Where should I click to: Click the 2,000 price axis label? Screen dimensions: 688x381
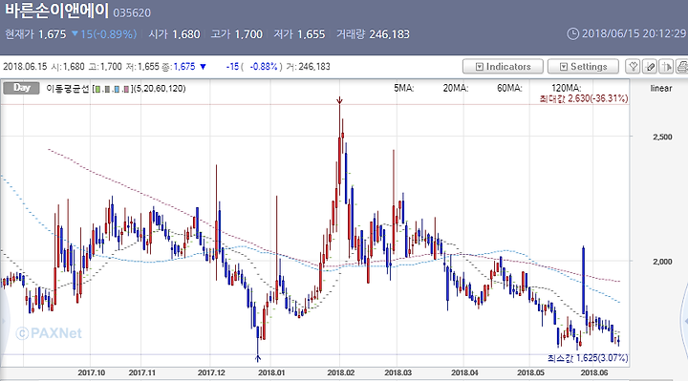[662, 262]
